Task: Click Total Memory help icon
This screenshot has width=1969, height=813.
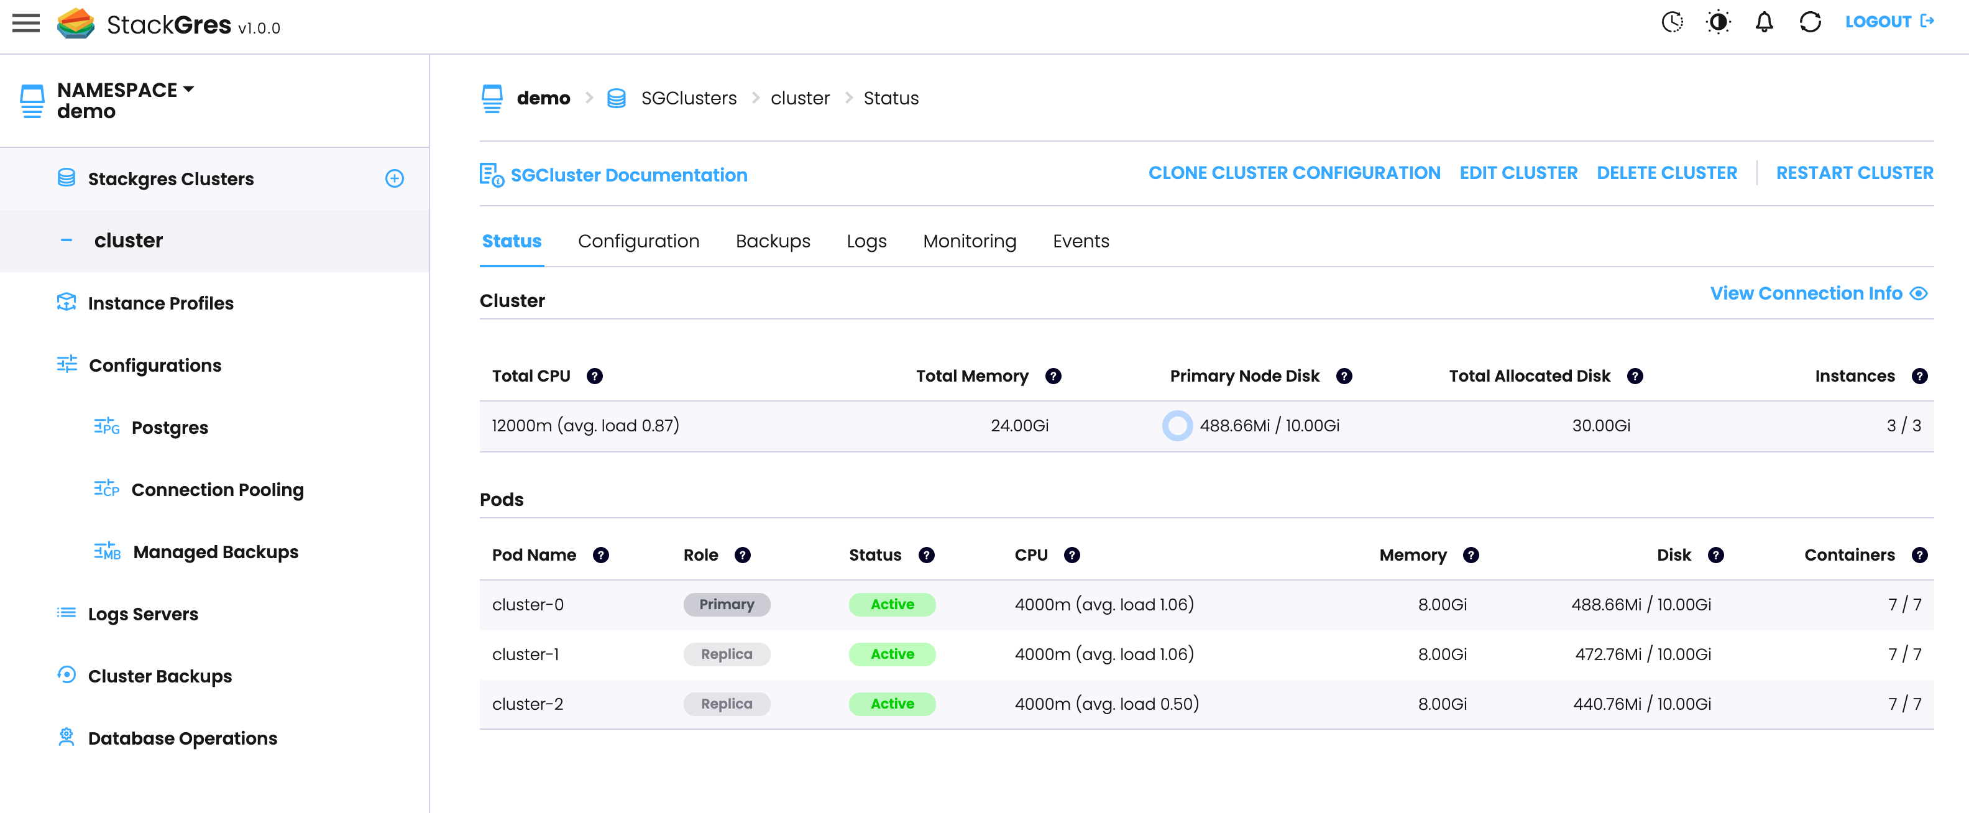Action: point(1053,376)
